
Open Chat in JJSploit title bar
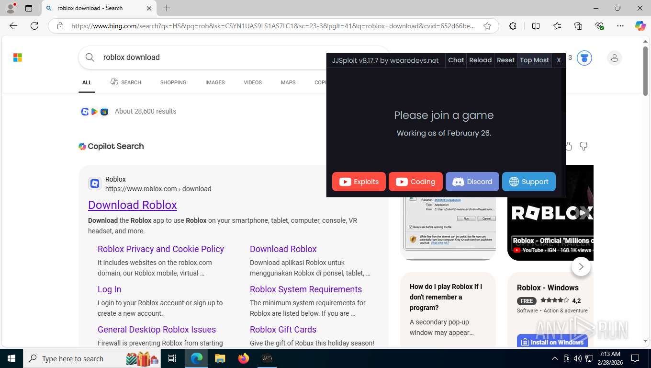pyautogui.click(x=456, y=60)
